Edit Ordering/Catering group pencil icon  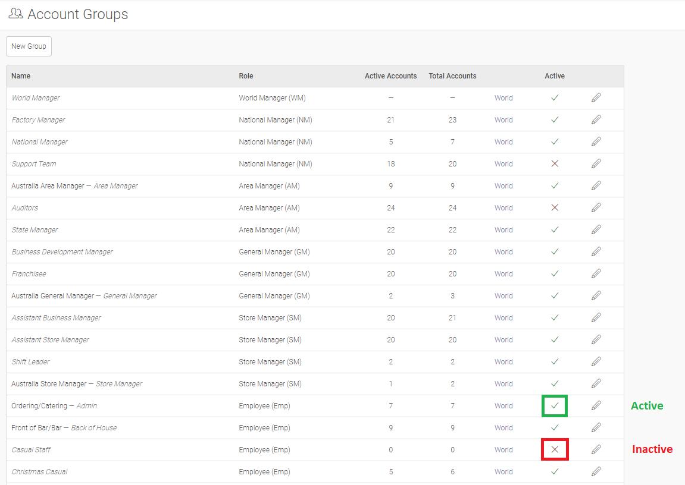click(x=596, y=405)
